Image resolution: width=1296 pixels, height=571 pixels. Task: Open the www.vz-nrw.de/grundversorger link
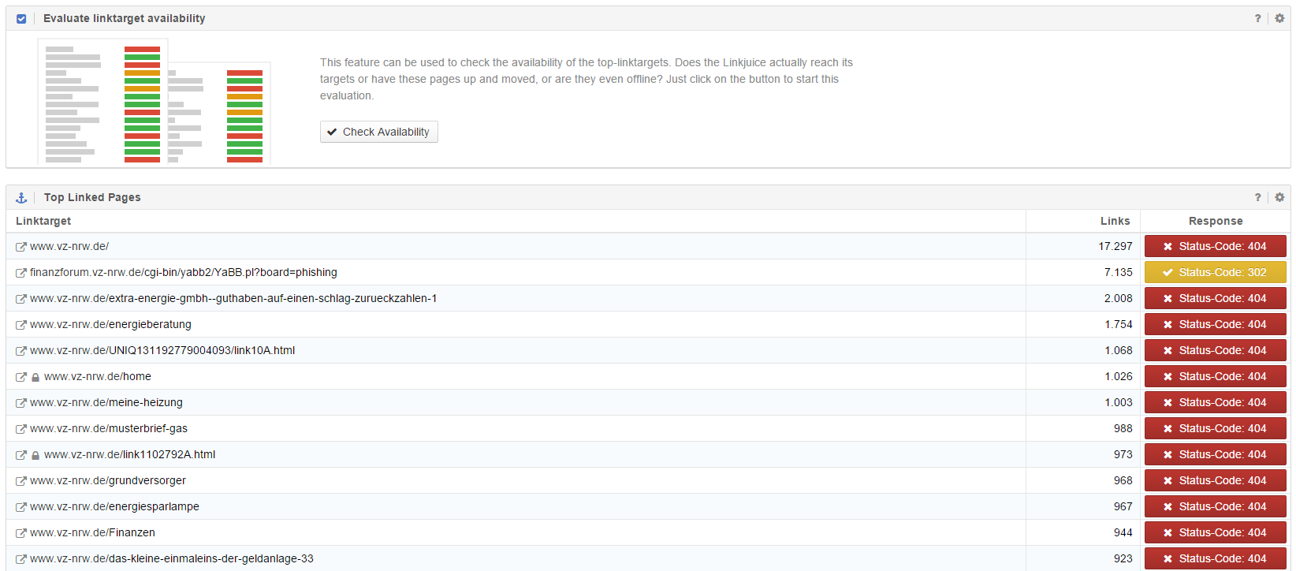point(108,480)
